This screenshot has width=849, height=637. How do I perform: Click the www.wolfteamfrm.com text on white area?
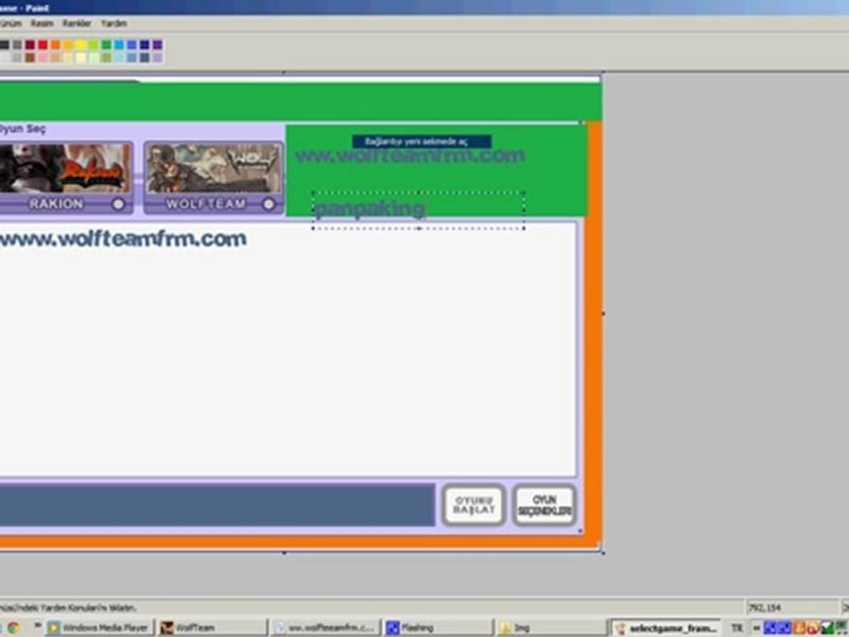pos(124,239)
